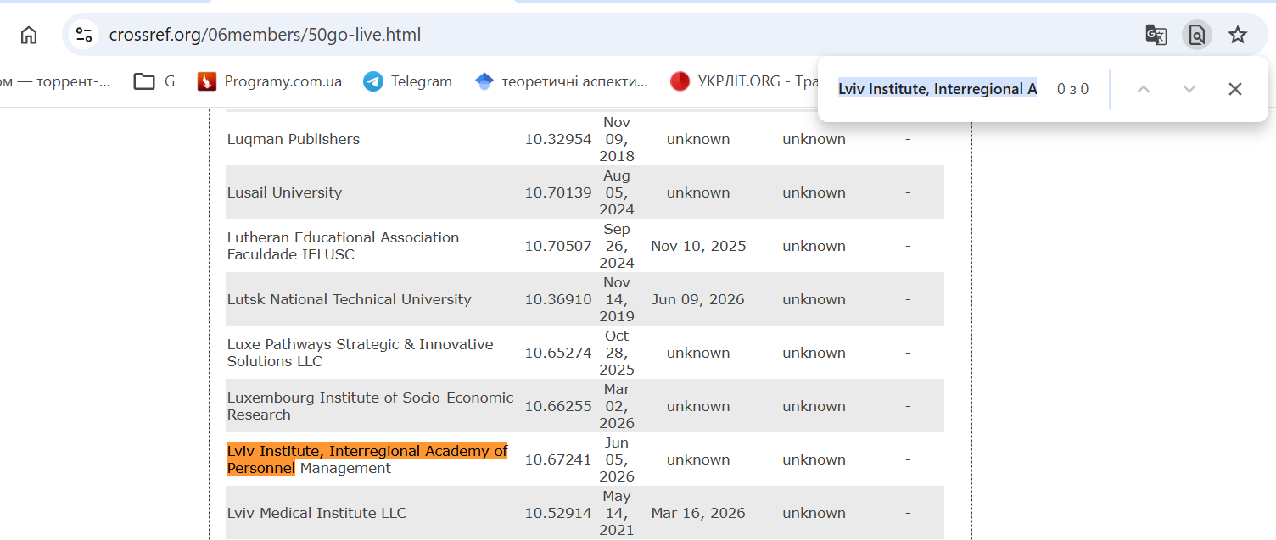Click the Lviv Medical Institute LLC entry
1276x540 pixels.
[x=317, y=513]
